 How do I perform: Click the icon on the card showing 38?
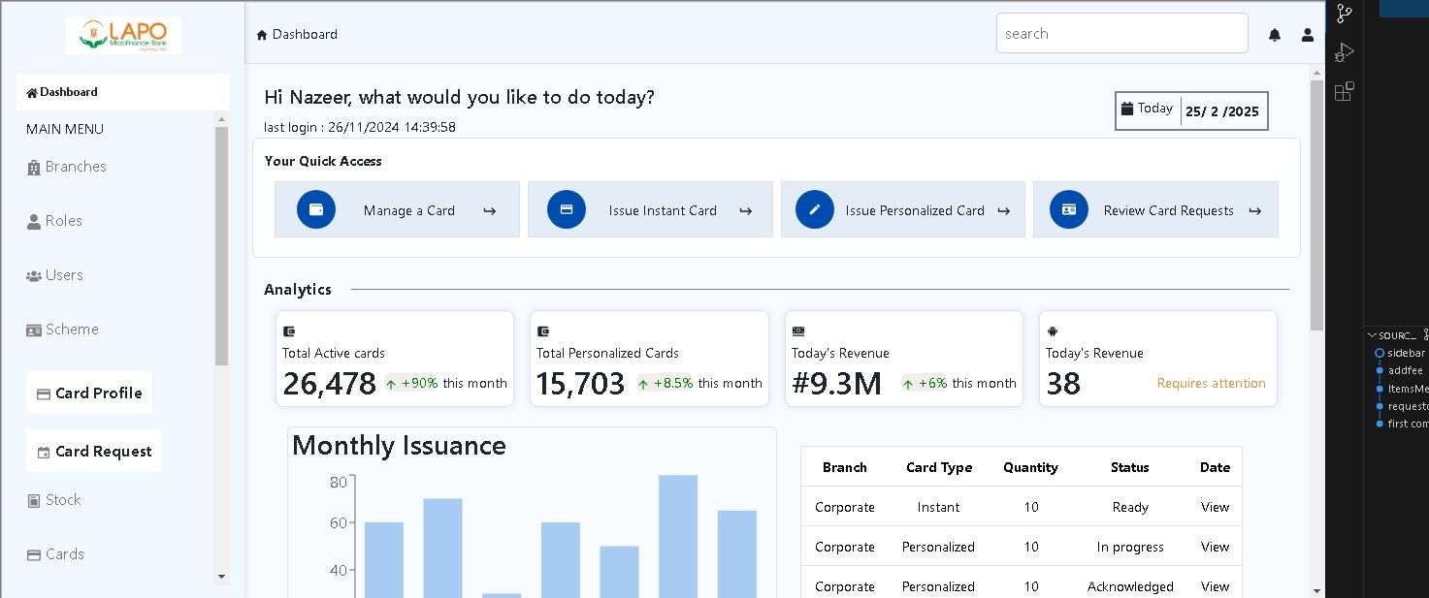pos(1053,331)
